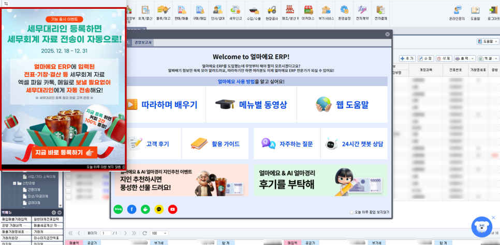Open 온라인문의 online inquiry

457,13
